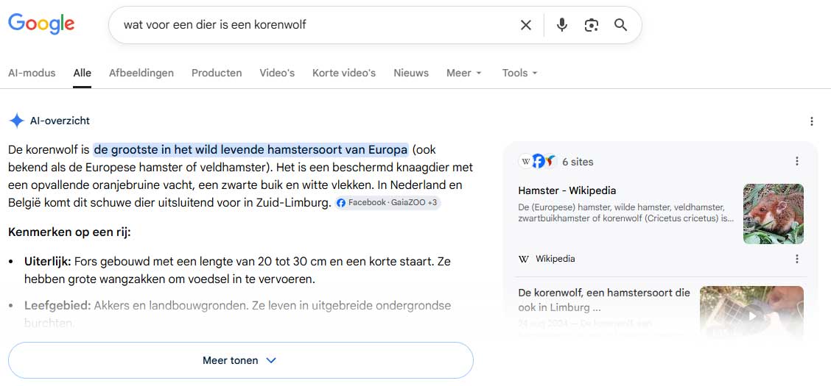Click highlighted 'de grootste in het wild' text
Screen dimensions: 831x386
click(250, 150)
